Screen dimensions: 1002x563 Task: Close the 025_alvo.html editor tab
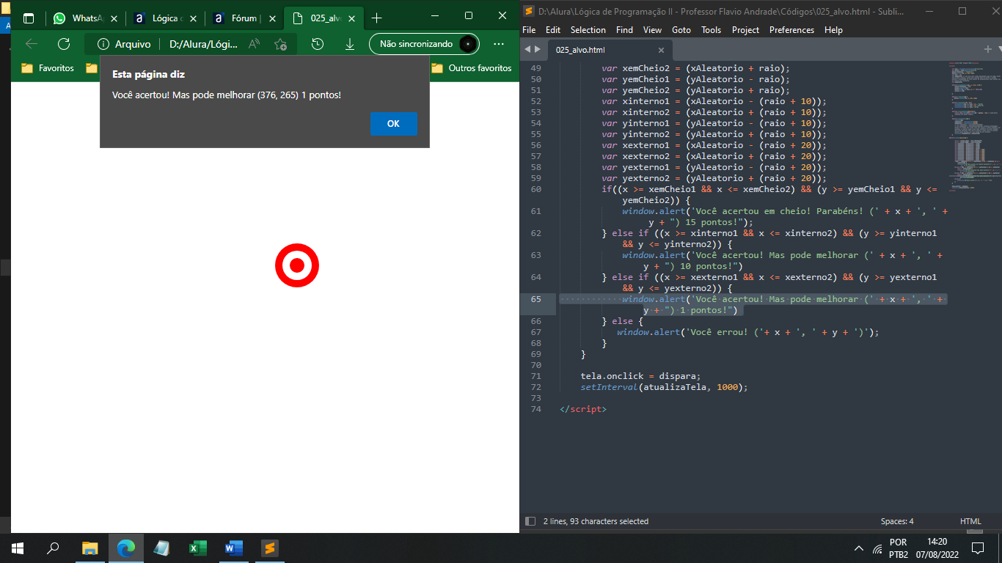(x=661, y=50)
